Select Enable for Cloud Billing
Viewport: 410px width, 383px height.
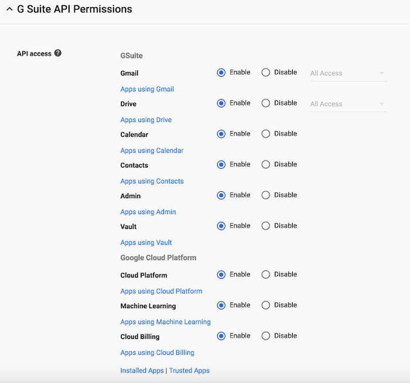click(x=221, y=336)
